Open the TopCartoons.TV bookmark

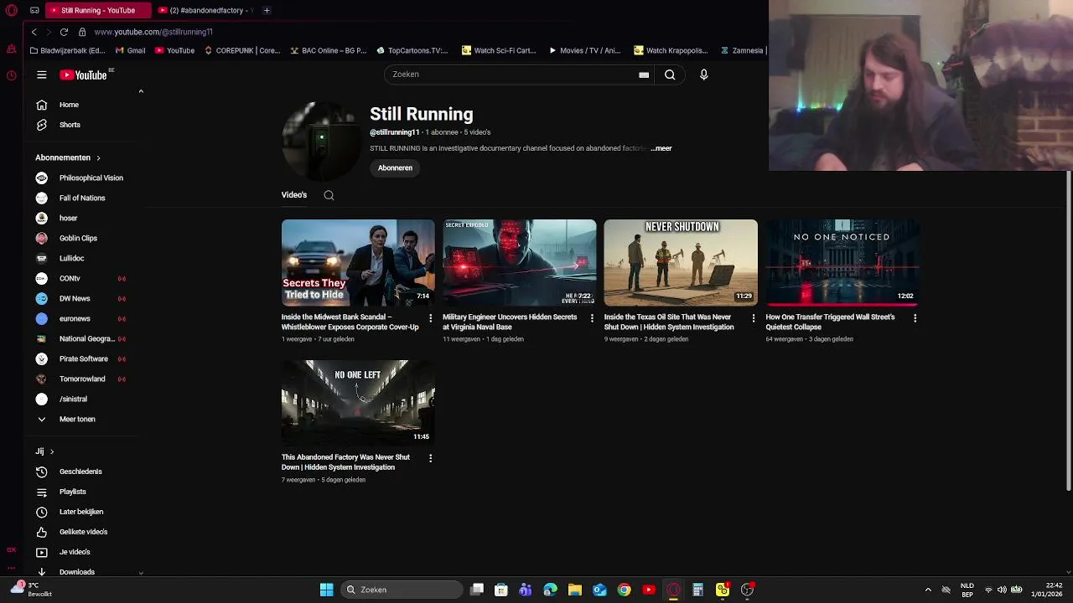pyautogui.click(x=412, y=50)
